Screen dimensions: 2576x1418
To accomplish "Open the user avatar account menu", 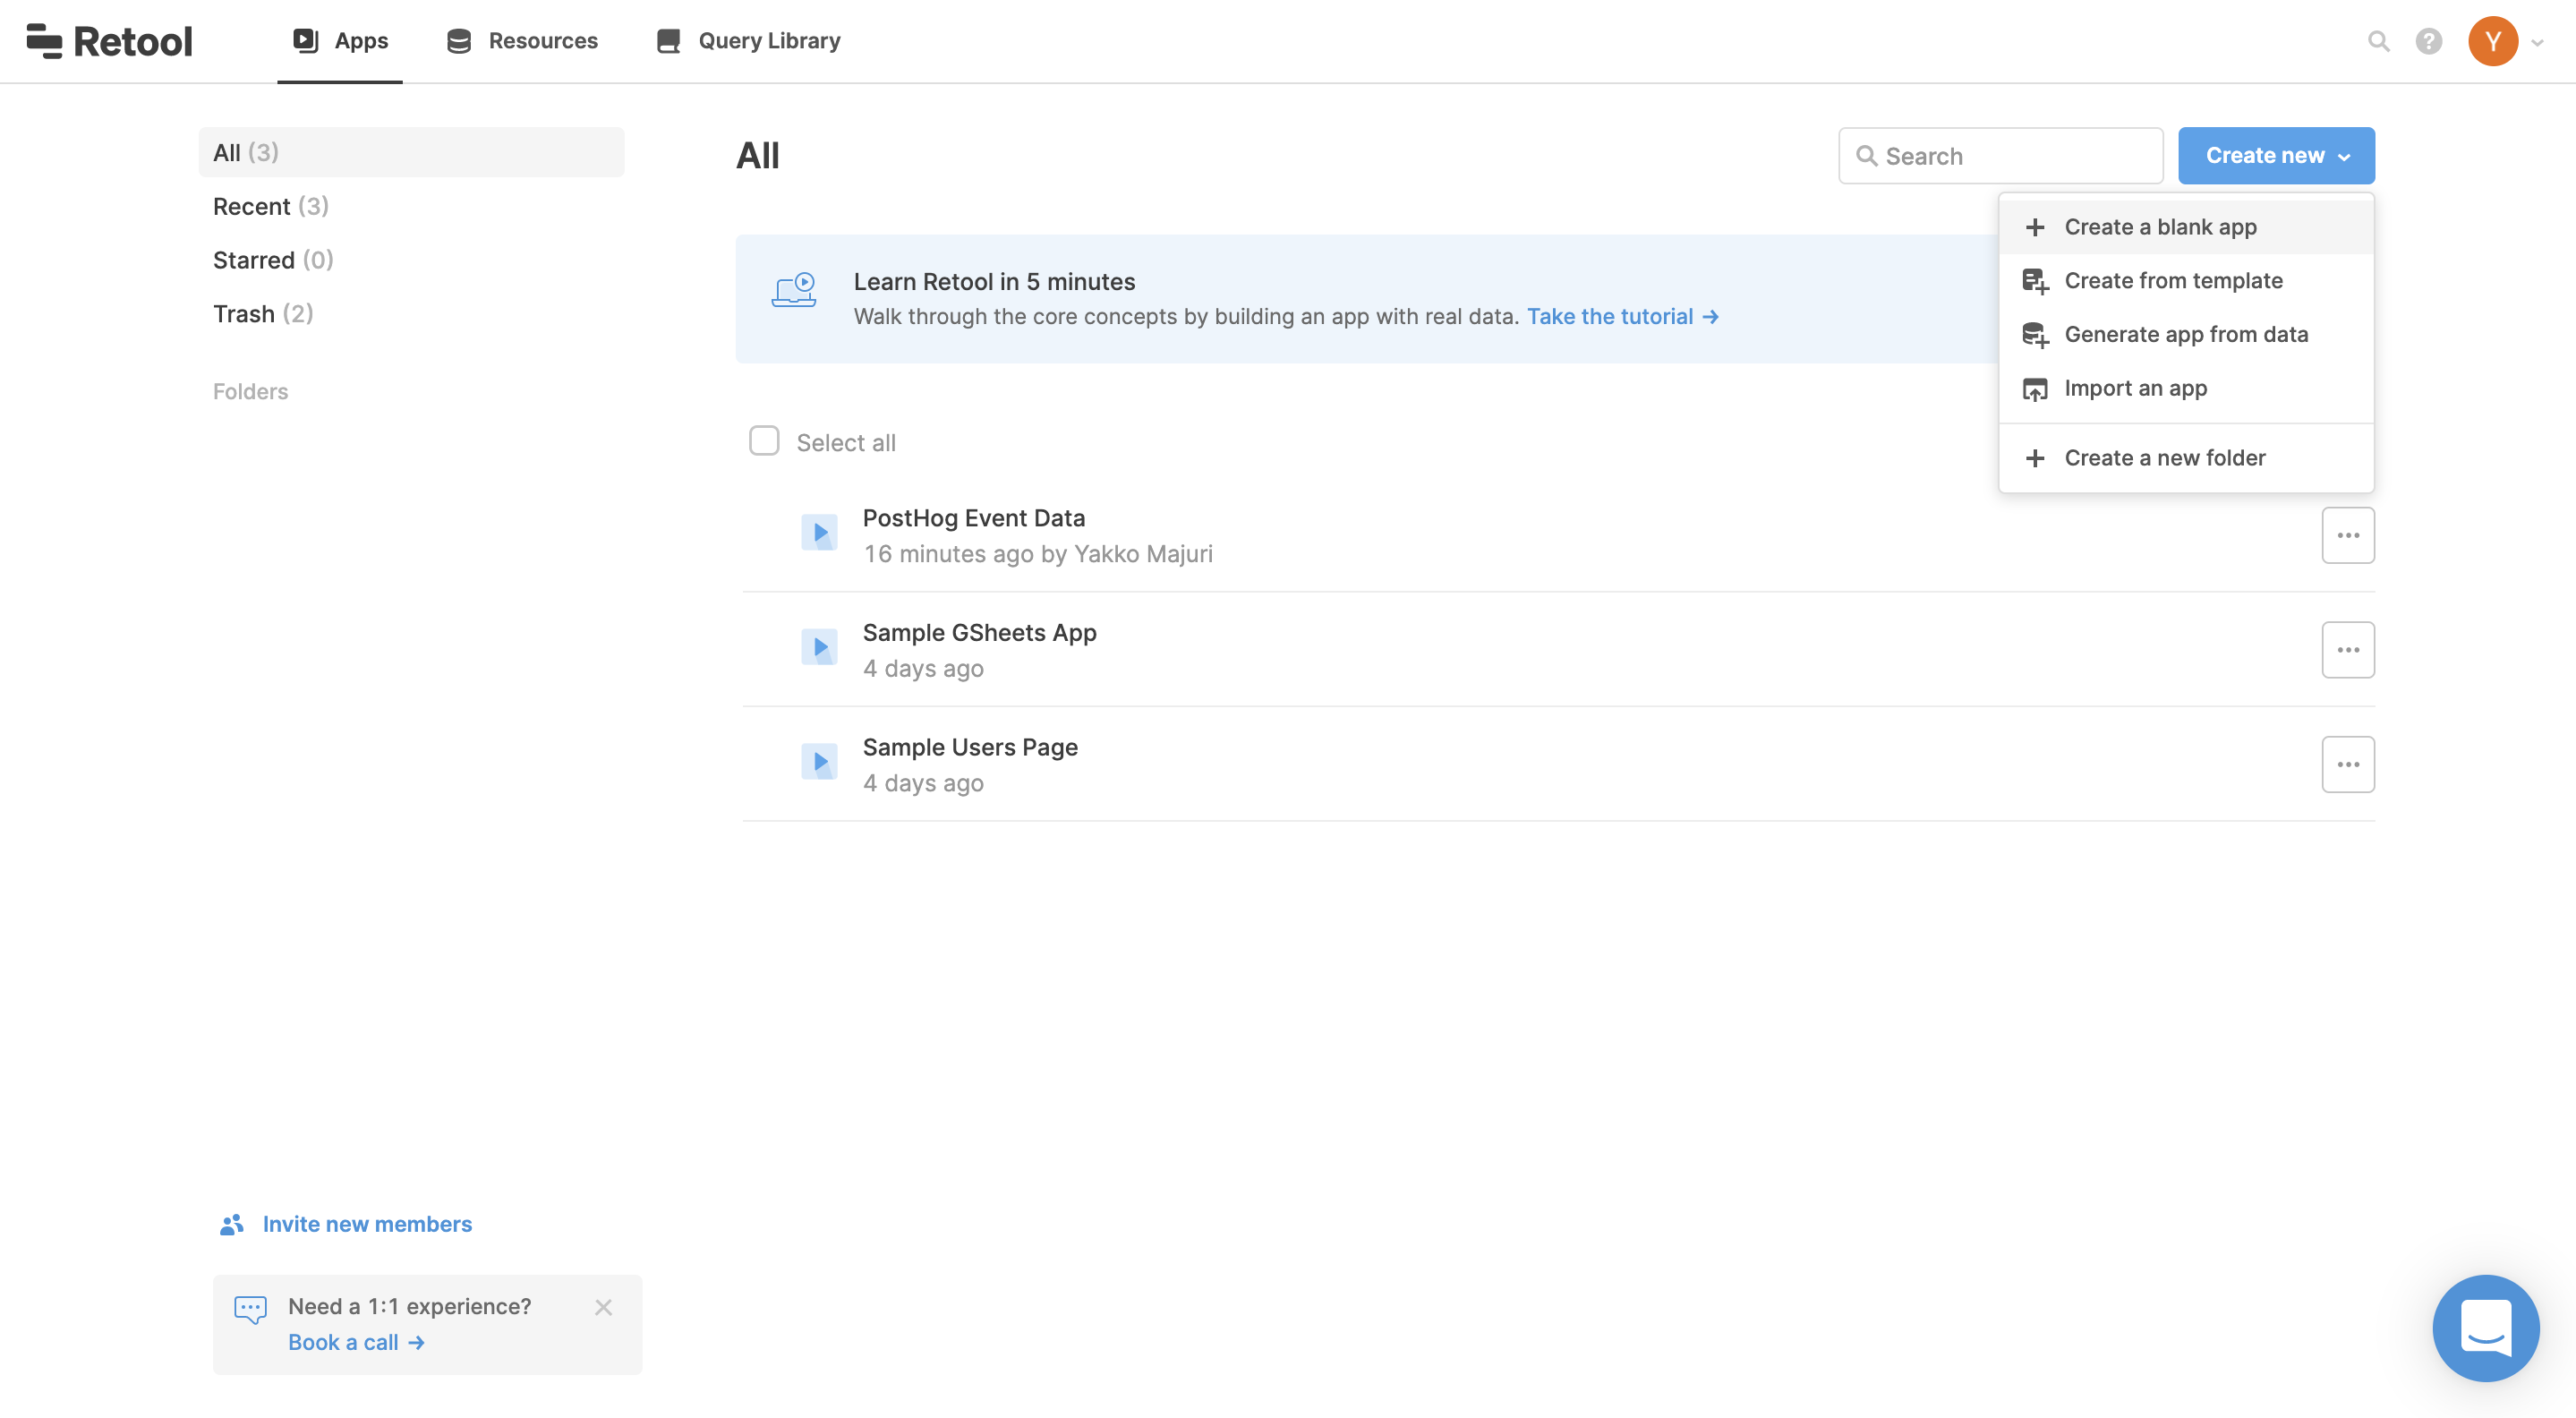I will [2493, 41].
